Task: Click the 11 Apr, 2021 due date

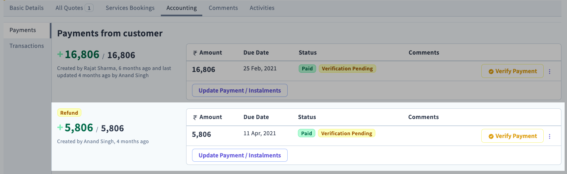Action: [260, 134]
